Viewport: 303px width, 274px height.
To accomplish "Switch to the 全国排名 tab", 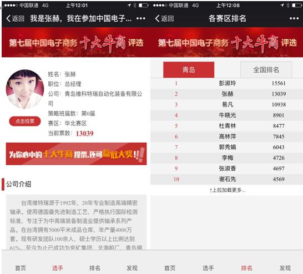I will coord(266,70).
